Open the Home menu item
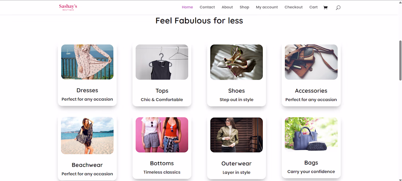The width and height of the screenshot is (402, 181). pyautogui.click(x=187, y=7)
